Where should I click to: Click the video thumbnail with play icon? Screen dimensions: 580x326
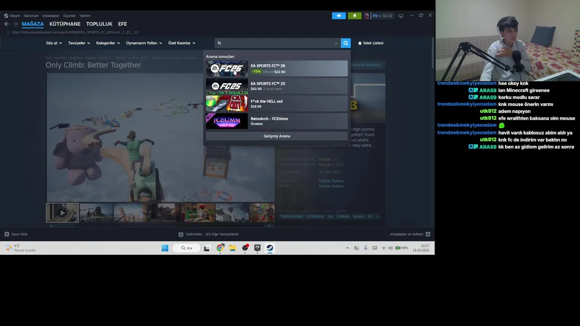coord(62,212)
